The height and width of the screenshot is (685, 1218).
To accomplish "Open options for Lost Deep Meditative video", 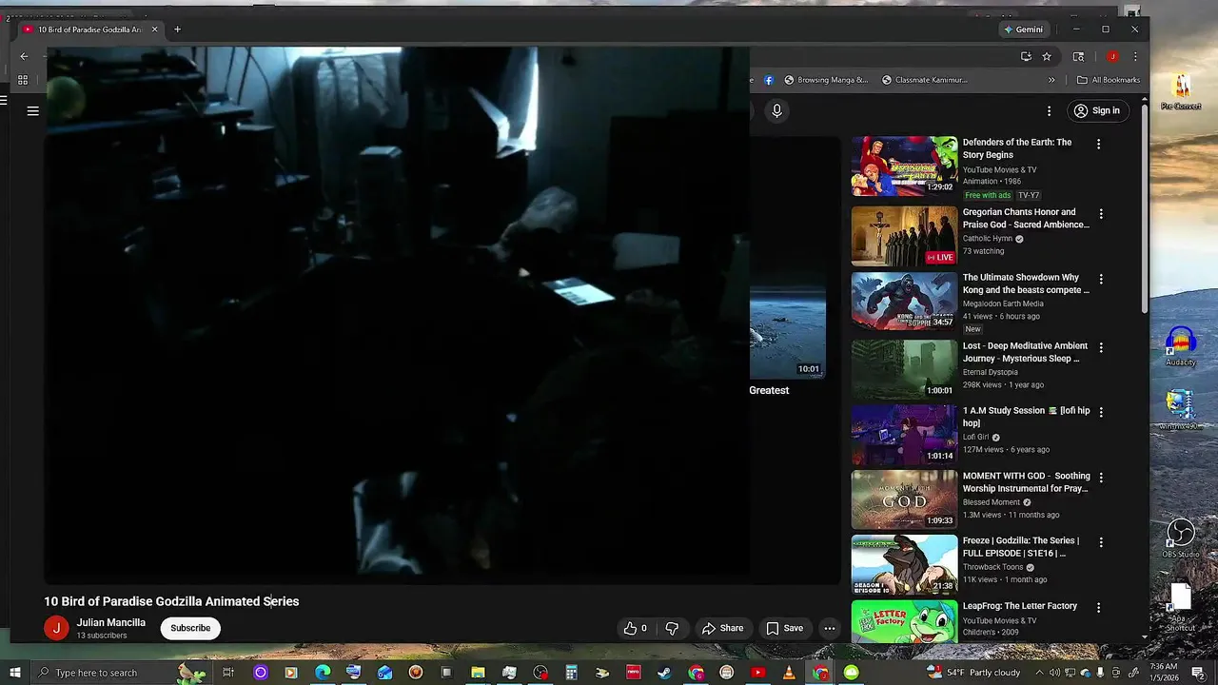I will (1101, 348).
